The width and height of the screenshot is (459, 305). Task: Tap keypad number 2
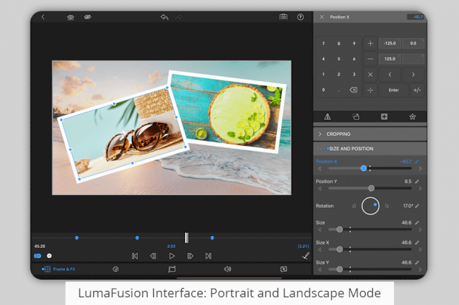[x=339, y=75]
